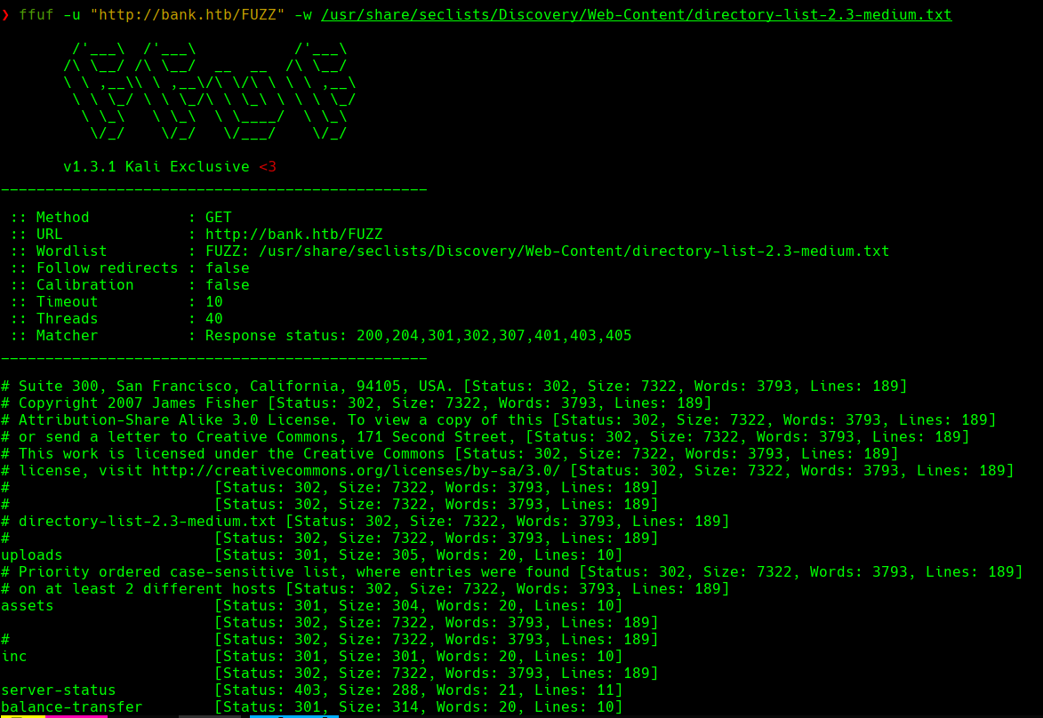Click the "v1.3.1 Kali Exclusive" version text

[x=156, y=167]
